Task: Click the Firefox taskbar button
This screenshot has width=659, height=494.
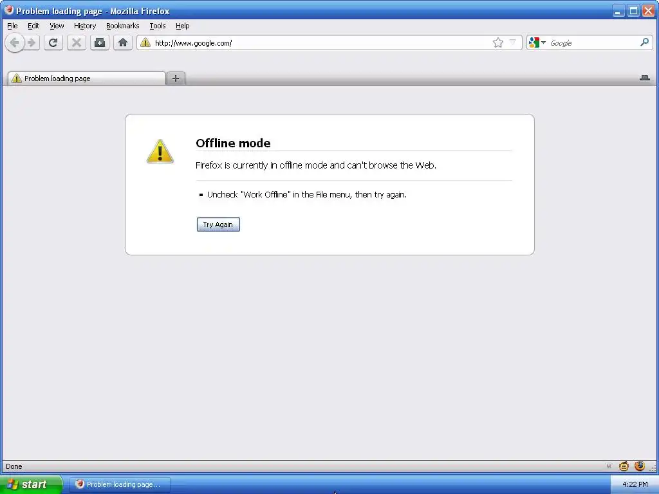Action: tap(120, 484)
